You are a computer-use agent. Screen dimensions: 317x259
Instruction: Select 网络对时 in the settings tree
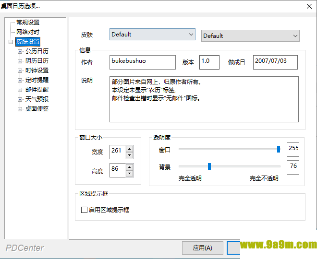coord(28,32)
